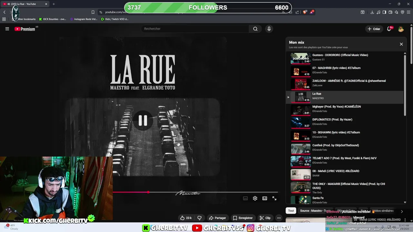Open Brave Shields lion icon
Image resolution: width=413 pixels, height=232 pixels.
pos(305,12)
